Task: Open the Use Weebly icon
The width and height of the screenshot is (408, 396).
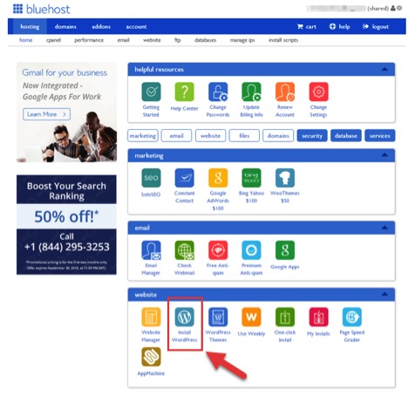Action: [251, 317]
